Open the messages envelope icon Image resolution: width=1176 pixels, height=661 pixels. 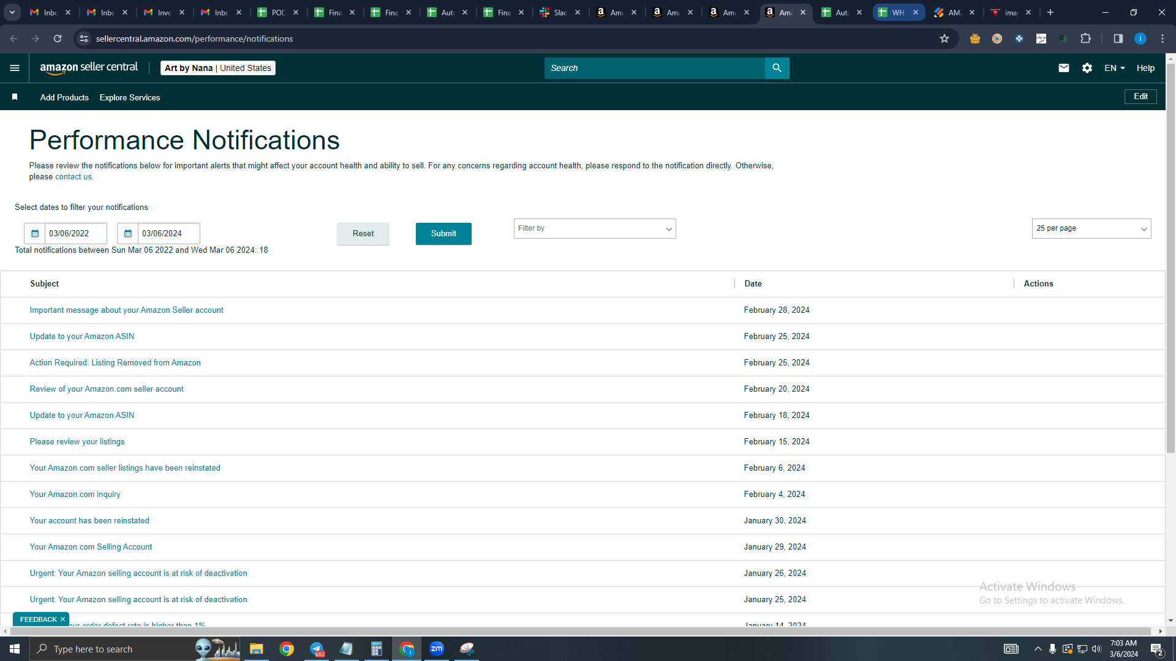(1064, 68)
